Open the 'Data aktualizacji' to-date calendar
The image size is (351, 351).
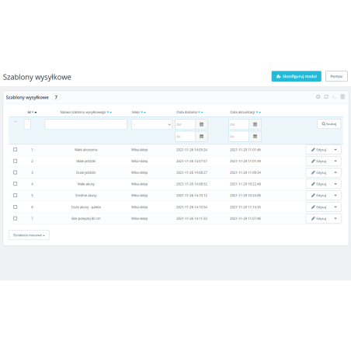pyautogui.click(x=255, y=137)
